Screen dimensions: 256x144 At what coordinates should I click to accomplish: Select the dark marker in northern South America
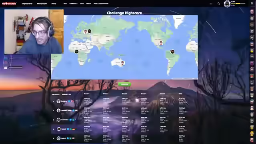172,52
